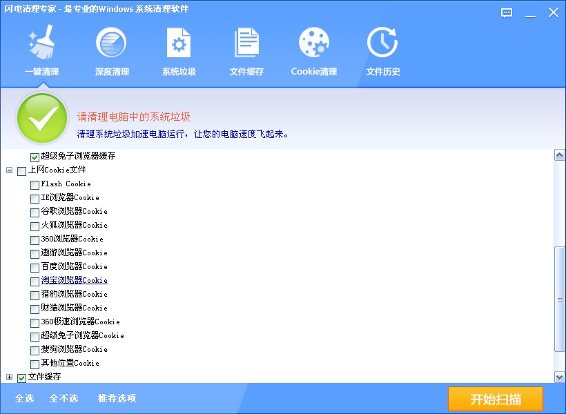Minimize the 闪电清理专家 window
This screenshot has height=414, width=566.
coord(530,16)
